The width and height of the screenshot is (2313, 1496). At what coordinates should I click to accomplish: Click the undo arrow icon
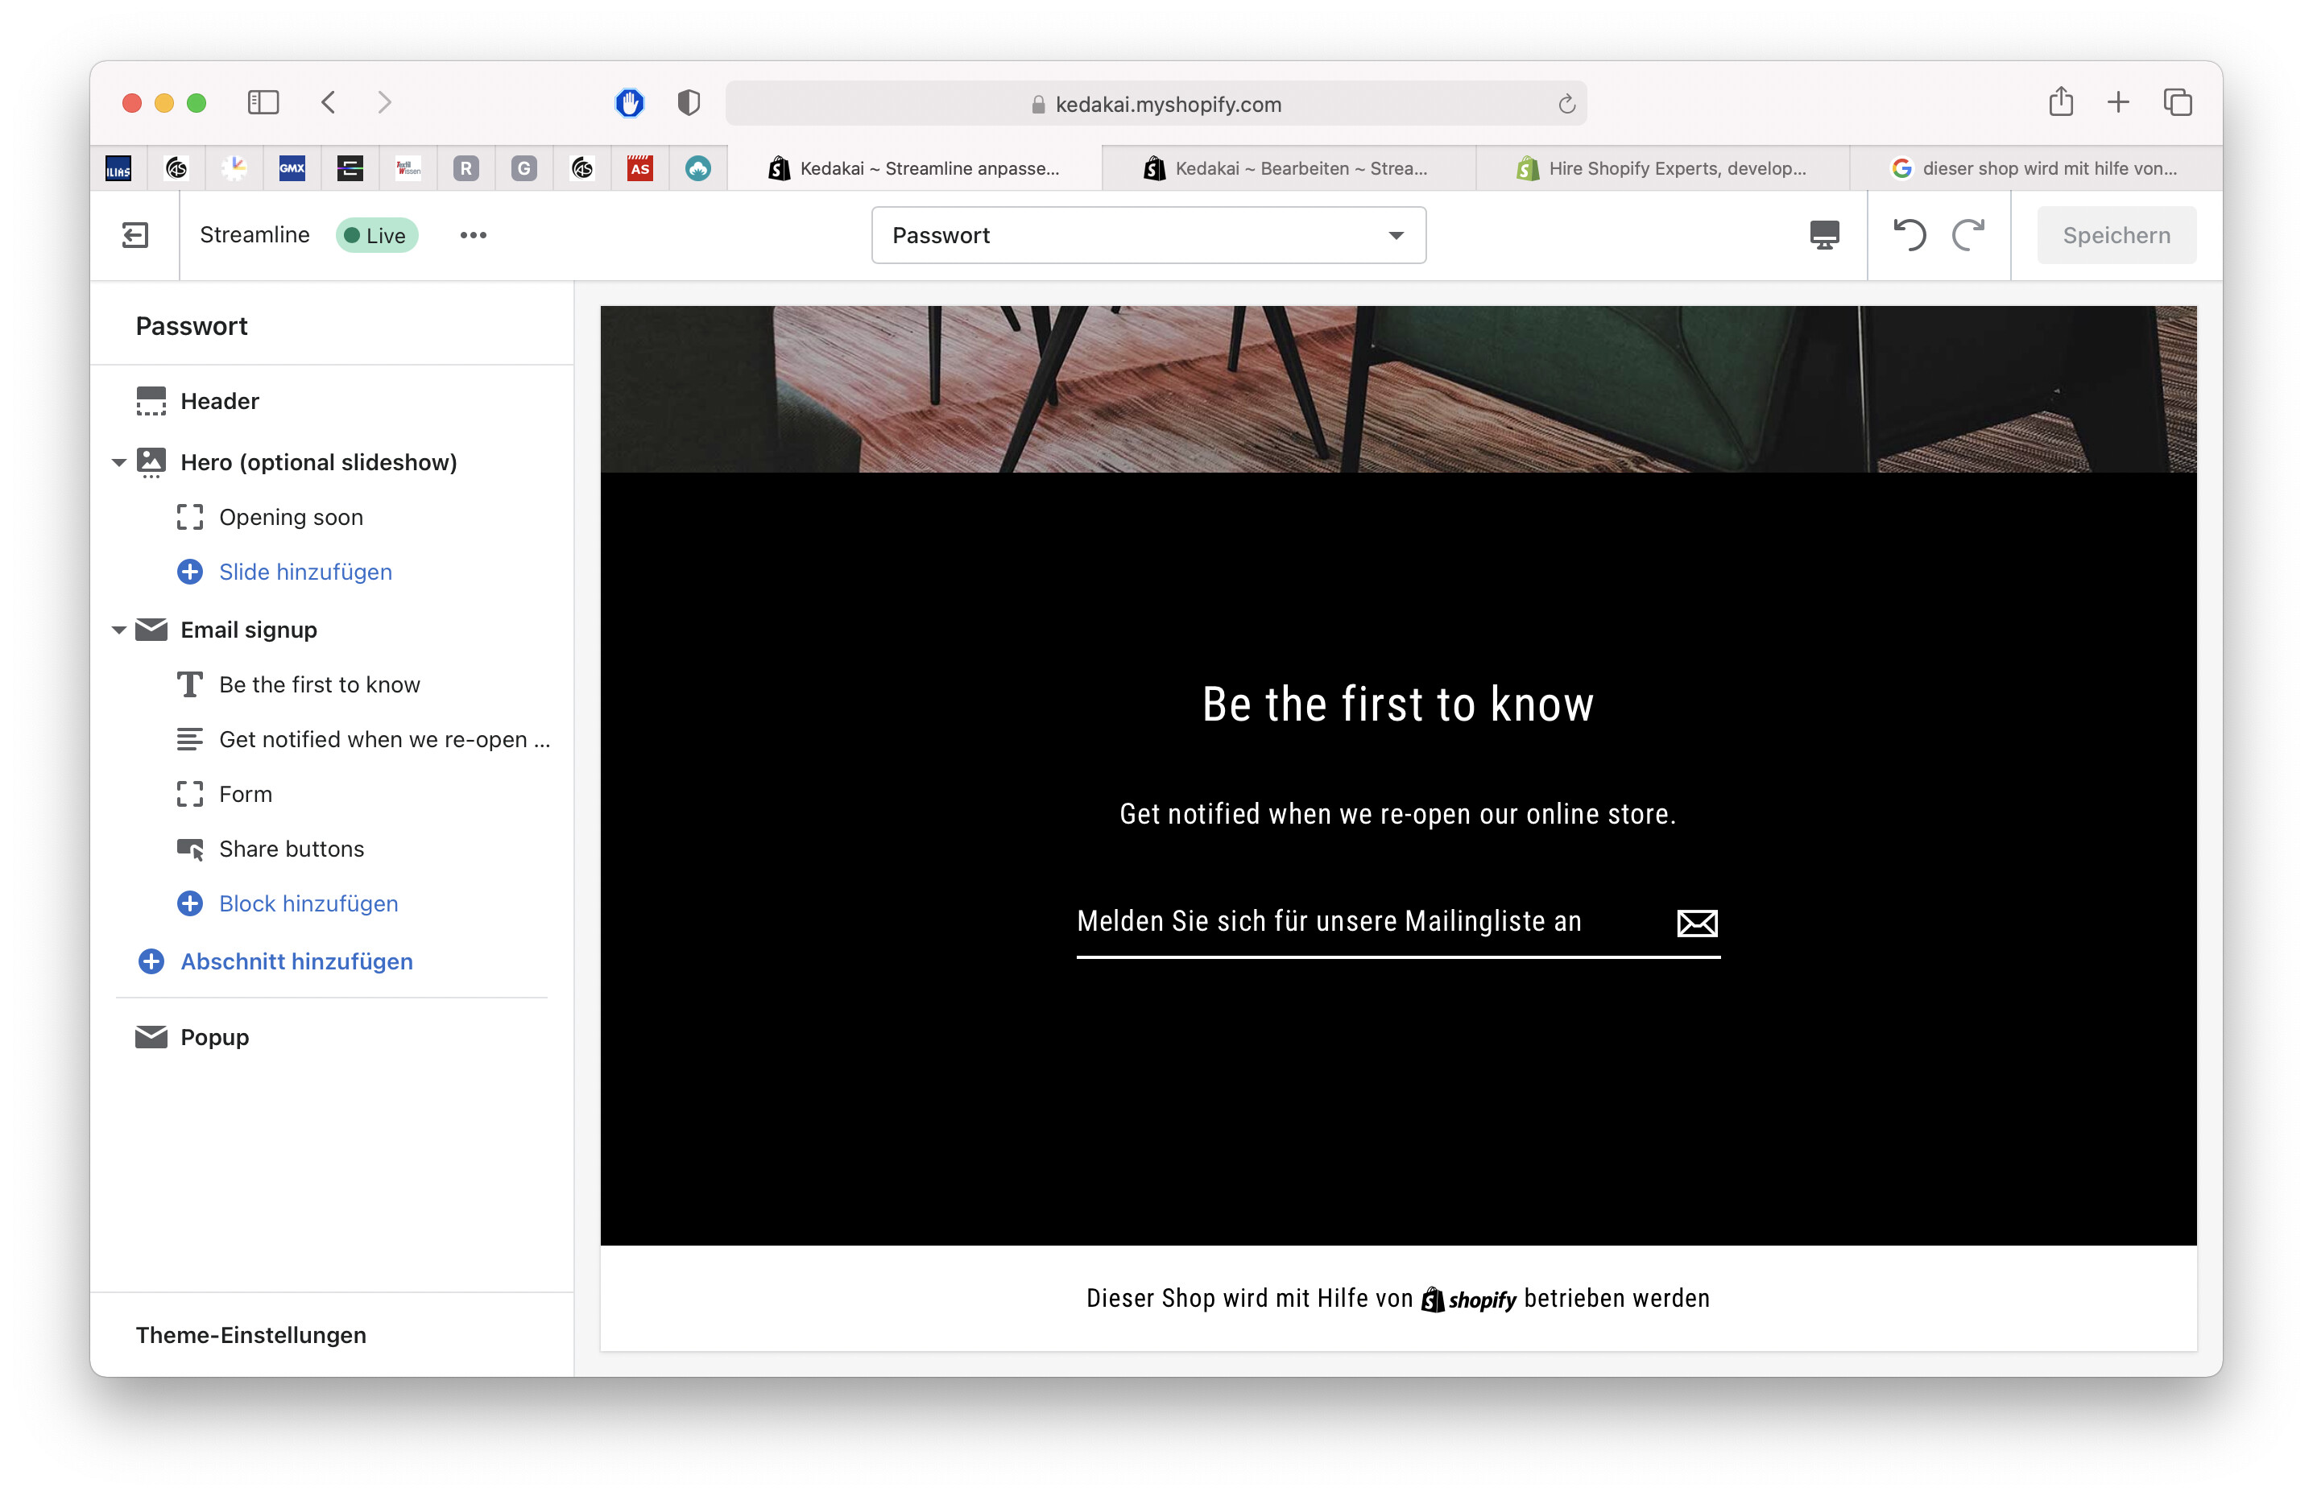tap(1909, 235)
